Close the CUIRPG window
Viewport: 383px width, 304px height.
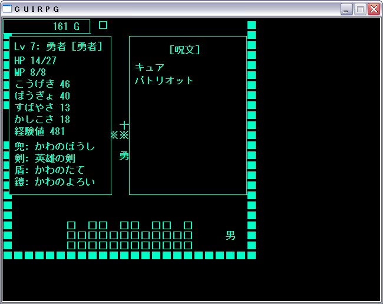374,9
